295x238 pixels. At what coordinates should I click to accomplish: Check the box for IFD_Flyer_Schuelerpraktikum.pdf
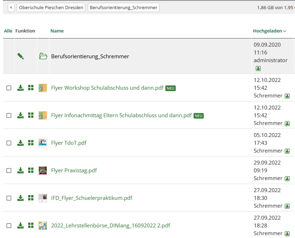click(9, 198)
